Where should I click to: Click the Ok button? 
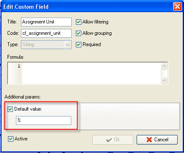[x=113, y=140]
